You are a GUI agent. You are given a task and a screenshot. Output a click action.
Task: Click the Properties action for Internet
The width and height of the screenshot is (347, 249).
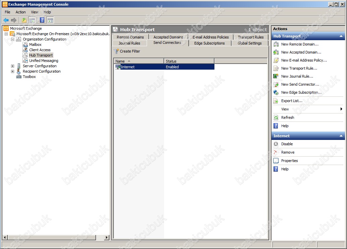pyautogui.click(x=290, y=161)
